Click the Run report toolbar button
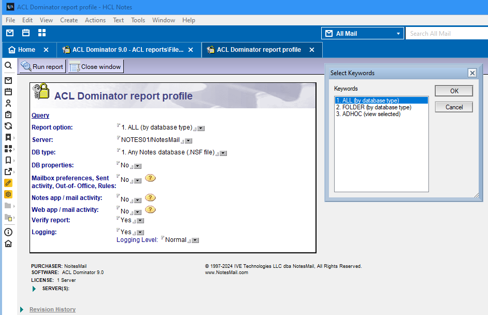 (42, 66)
